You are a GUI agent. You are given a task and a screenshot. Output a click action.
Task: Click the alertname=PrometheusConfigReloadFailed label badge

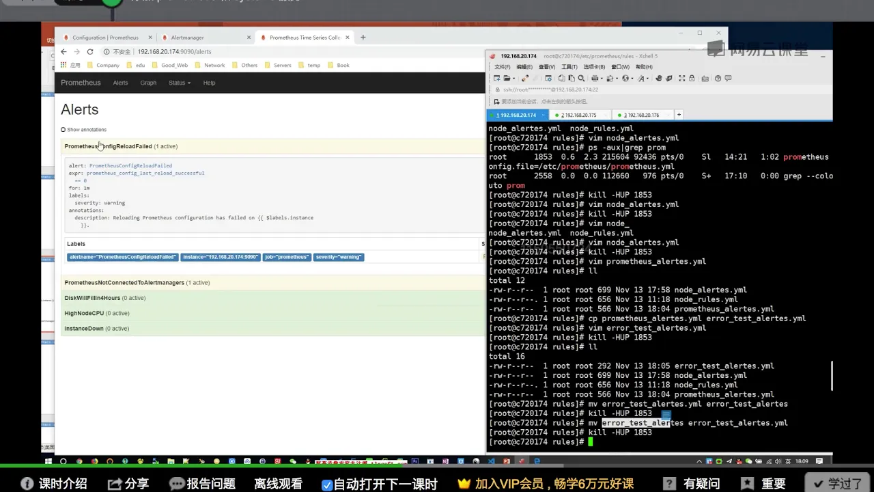[x=123, y=257]
